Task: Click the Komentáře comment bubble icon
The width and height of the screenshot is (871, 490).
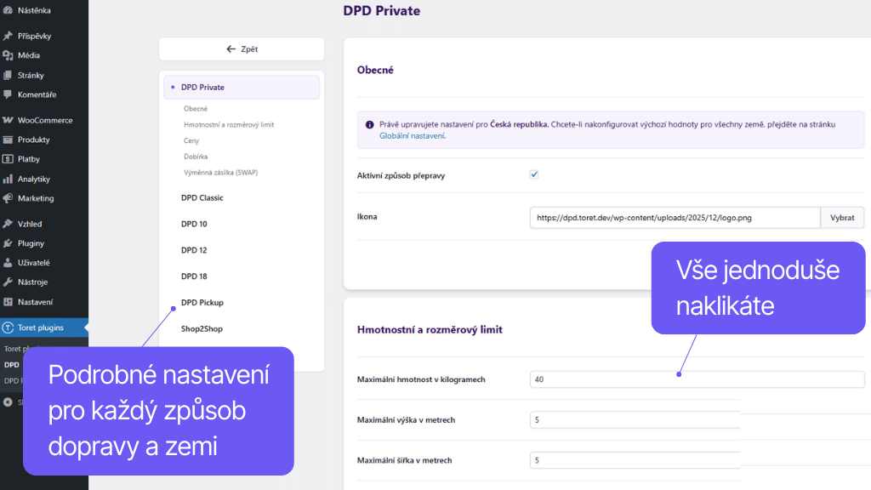Action: 8,94
